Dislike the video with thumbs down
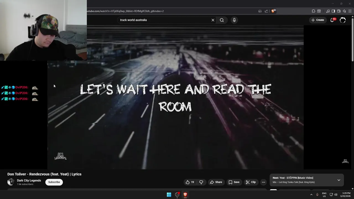 (x=201, y=182)
